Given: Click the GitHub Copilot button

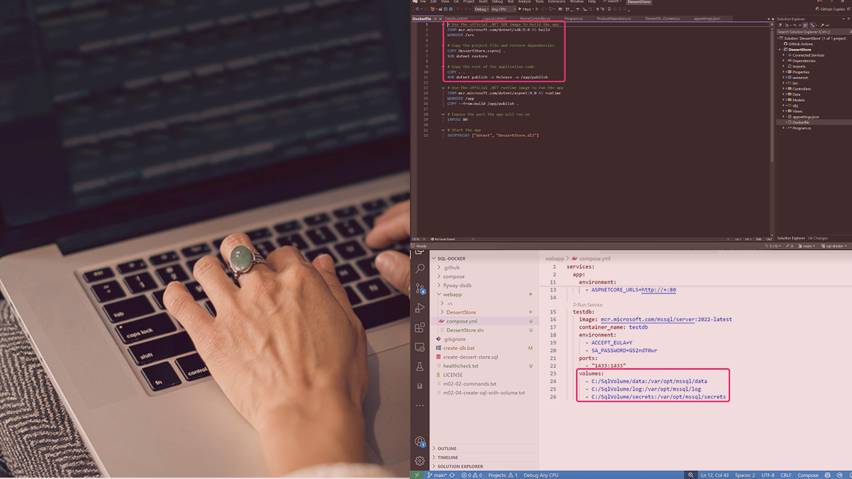Looking at the screenshot, I should click(x=832, y=9).
